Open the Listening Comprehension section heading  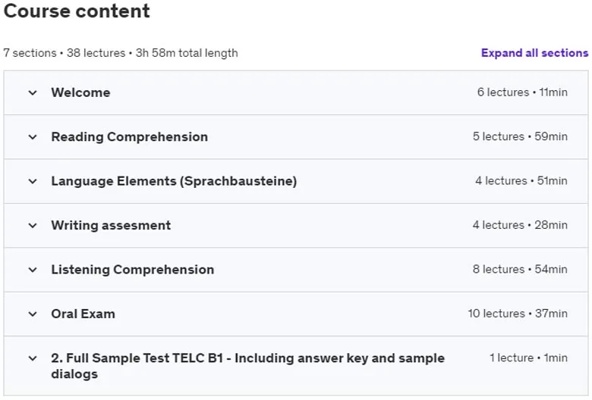click(x=133, y=270)
